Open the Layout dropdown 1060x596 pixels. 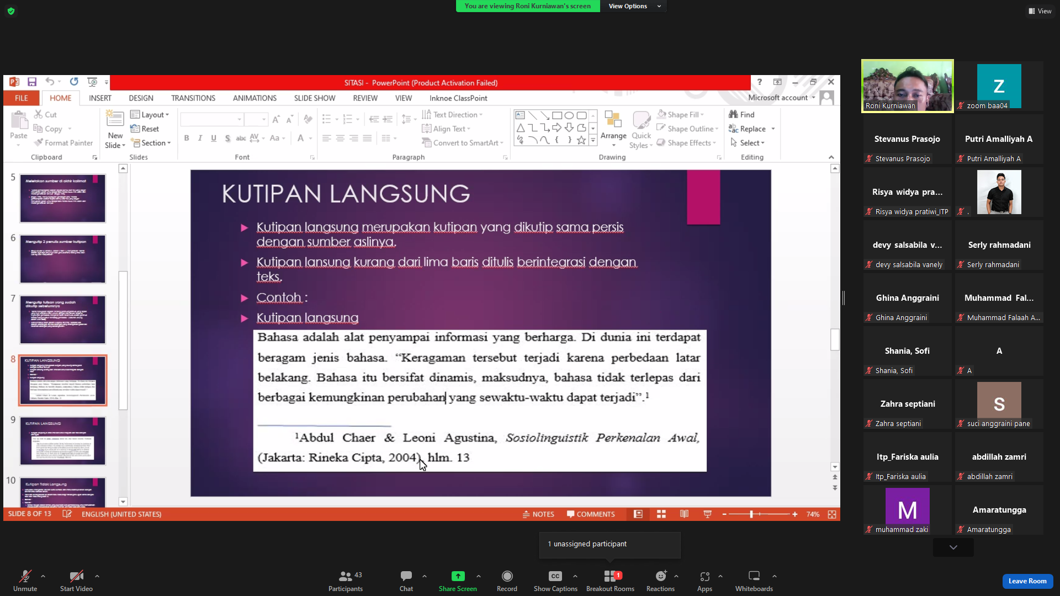coord(150,114)
